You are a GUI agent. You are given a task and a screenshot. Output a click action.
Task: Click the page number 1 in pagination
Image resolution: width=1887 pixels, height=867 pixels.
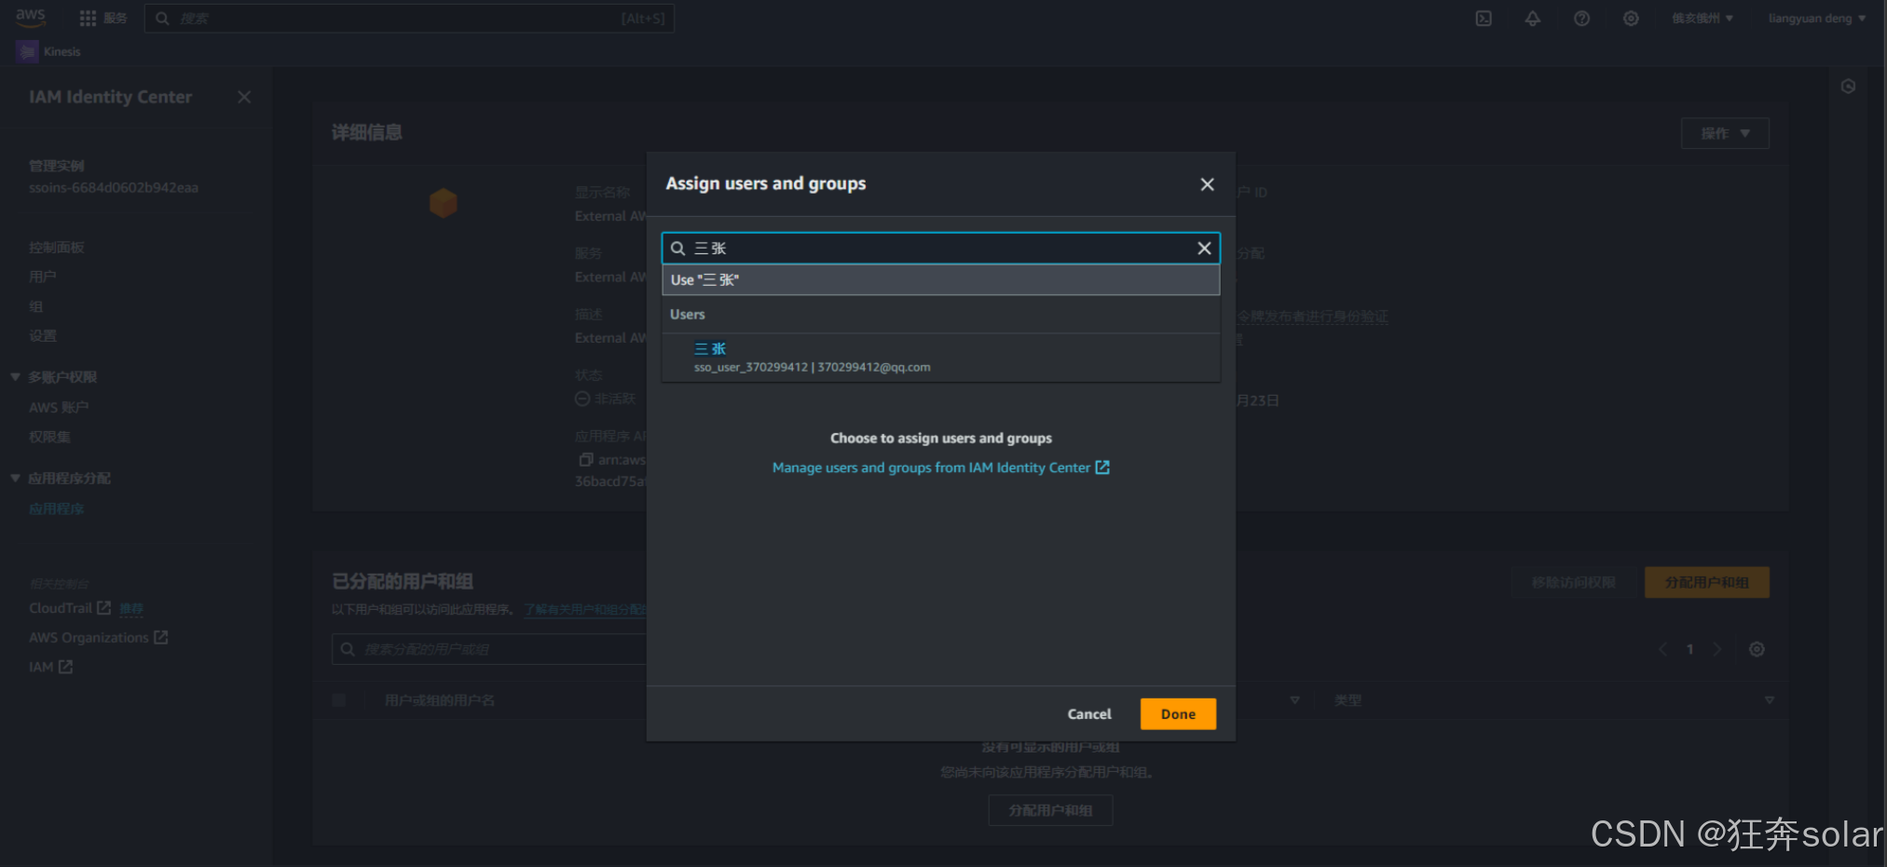click(x=1689, y=650)
